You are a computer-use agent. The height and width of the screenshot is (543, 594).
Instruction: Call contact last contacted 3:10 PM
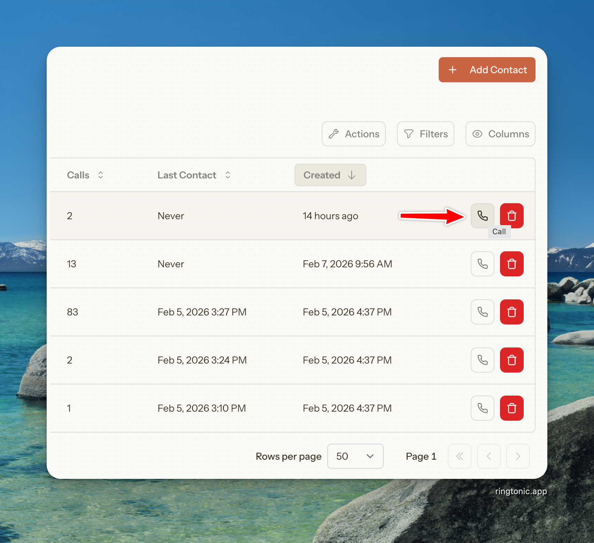click(x=482, y=408)
